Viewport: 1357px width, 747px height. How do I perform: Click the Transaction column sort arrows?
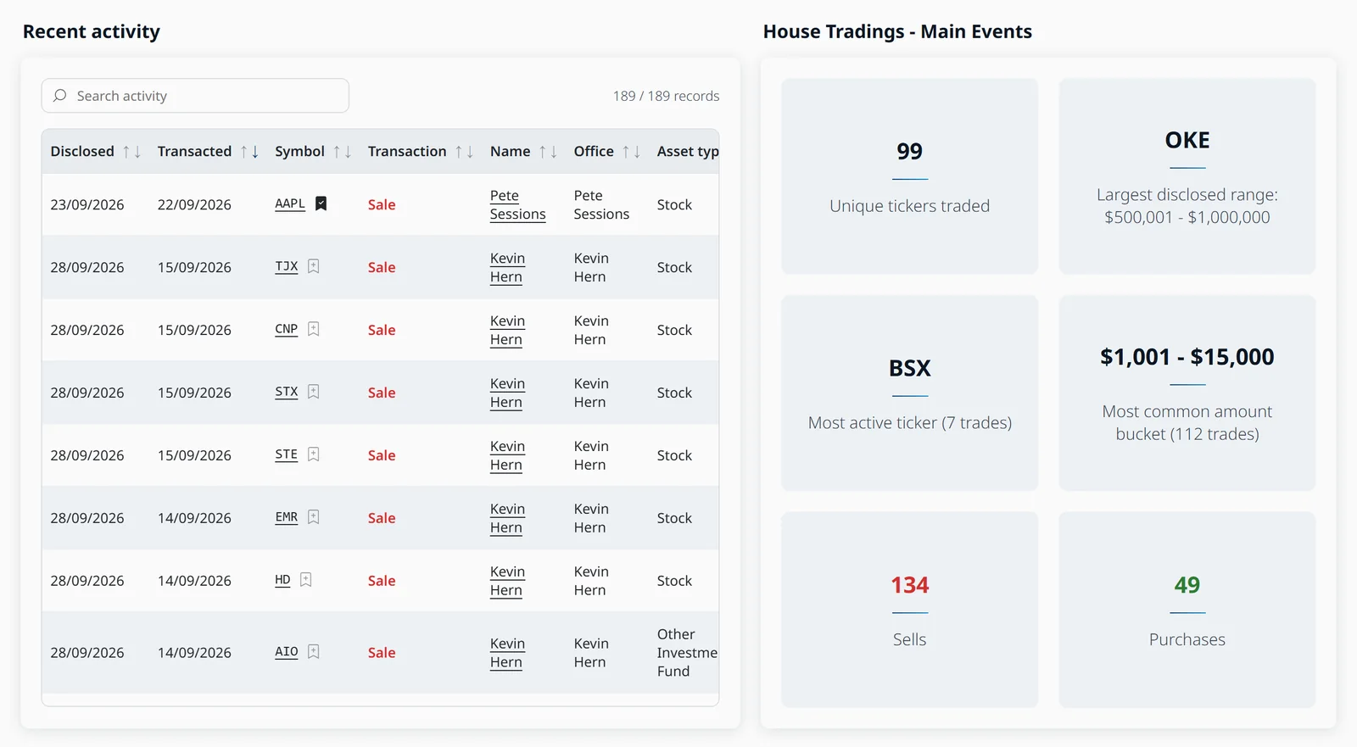click(464, 152)
